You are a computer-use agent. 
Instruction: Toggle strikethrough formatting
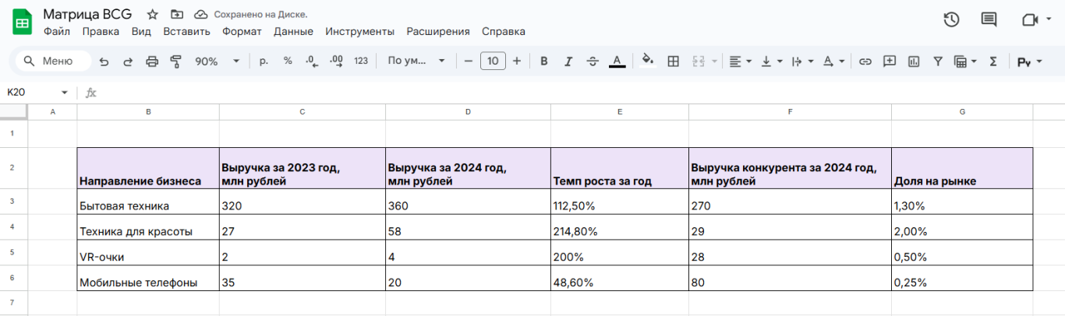point(593,61)
